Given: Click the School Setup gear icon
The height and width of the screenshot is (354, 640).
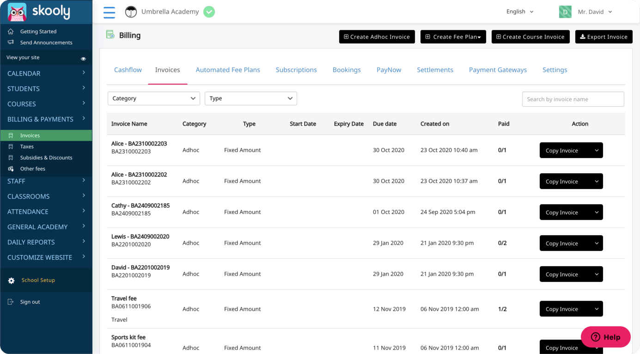Looking at the screenshot, I should 11,280.
